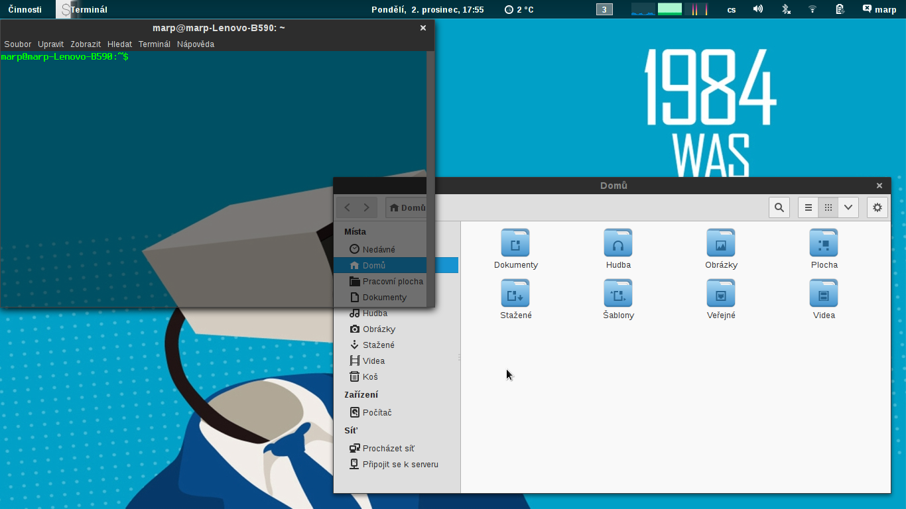Click the workspace indicator number 3
Image resolution: width=906 pixels, height=509 pixels.
604,9
